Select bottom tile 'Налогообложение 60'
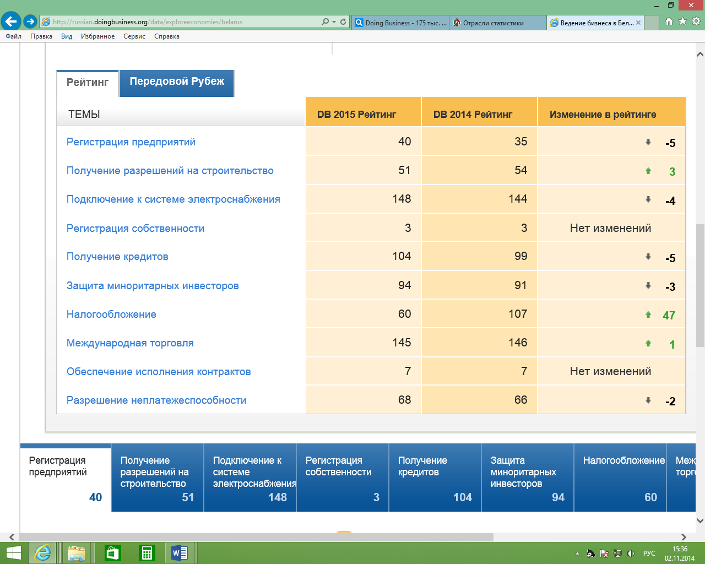This screenshot has width=705, height=564. pos(620,478)
